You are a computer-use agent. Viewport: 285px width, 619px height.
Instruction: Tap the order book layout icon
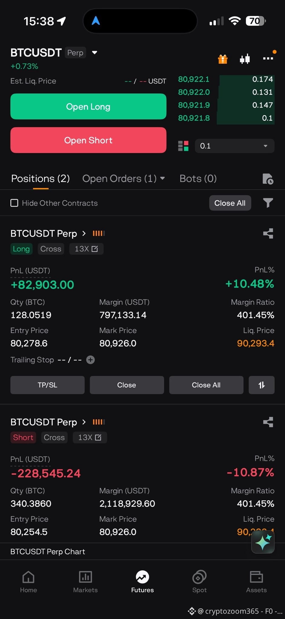point(183,146)
